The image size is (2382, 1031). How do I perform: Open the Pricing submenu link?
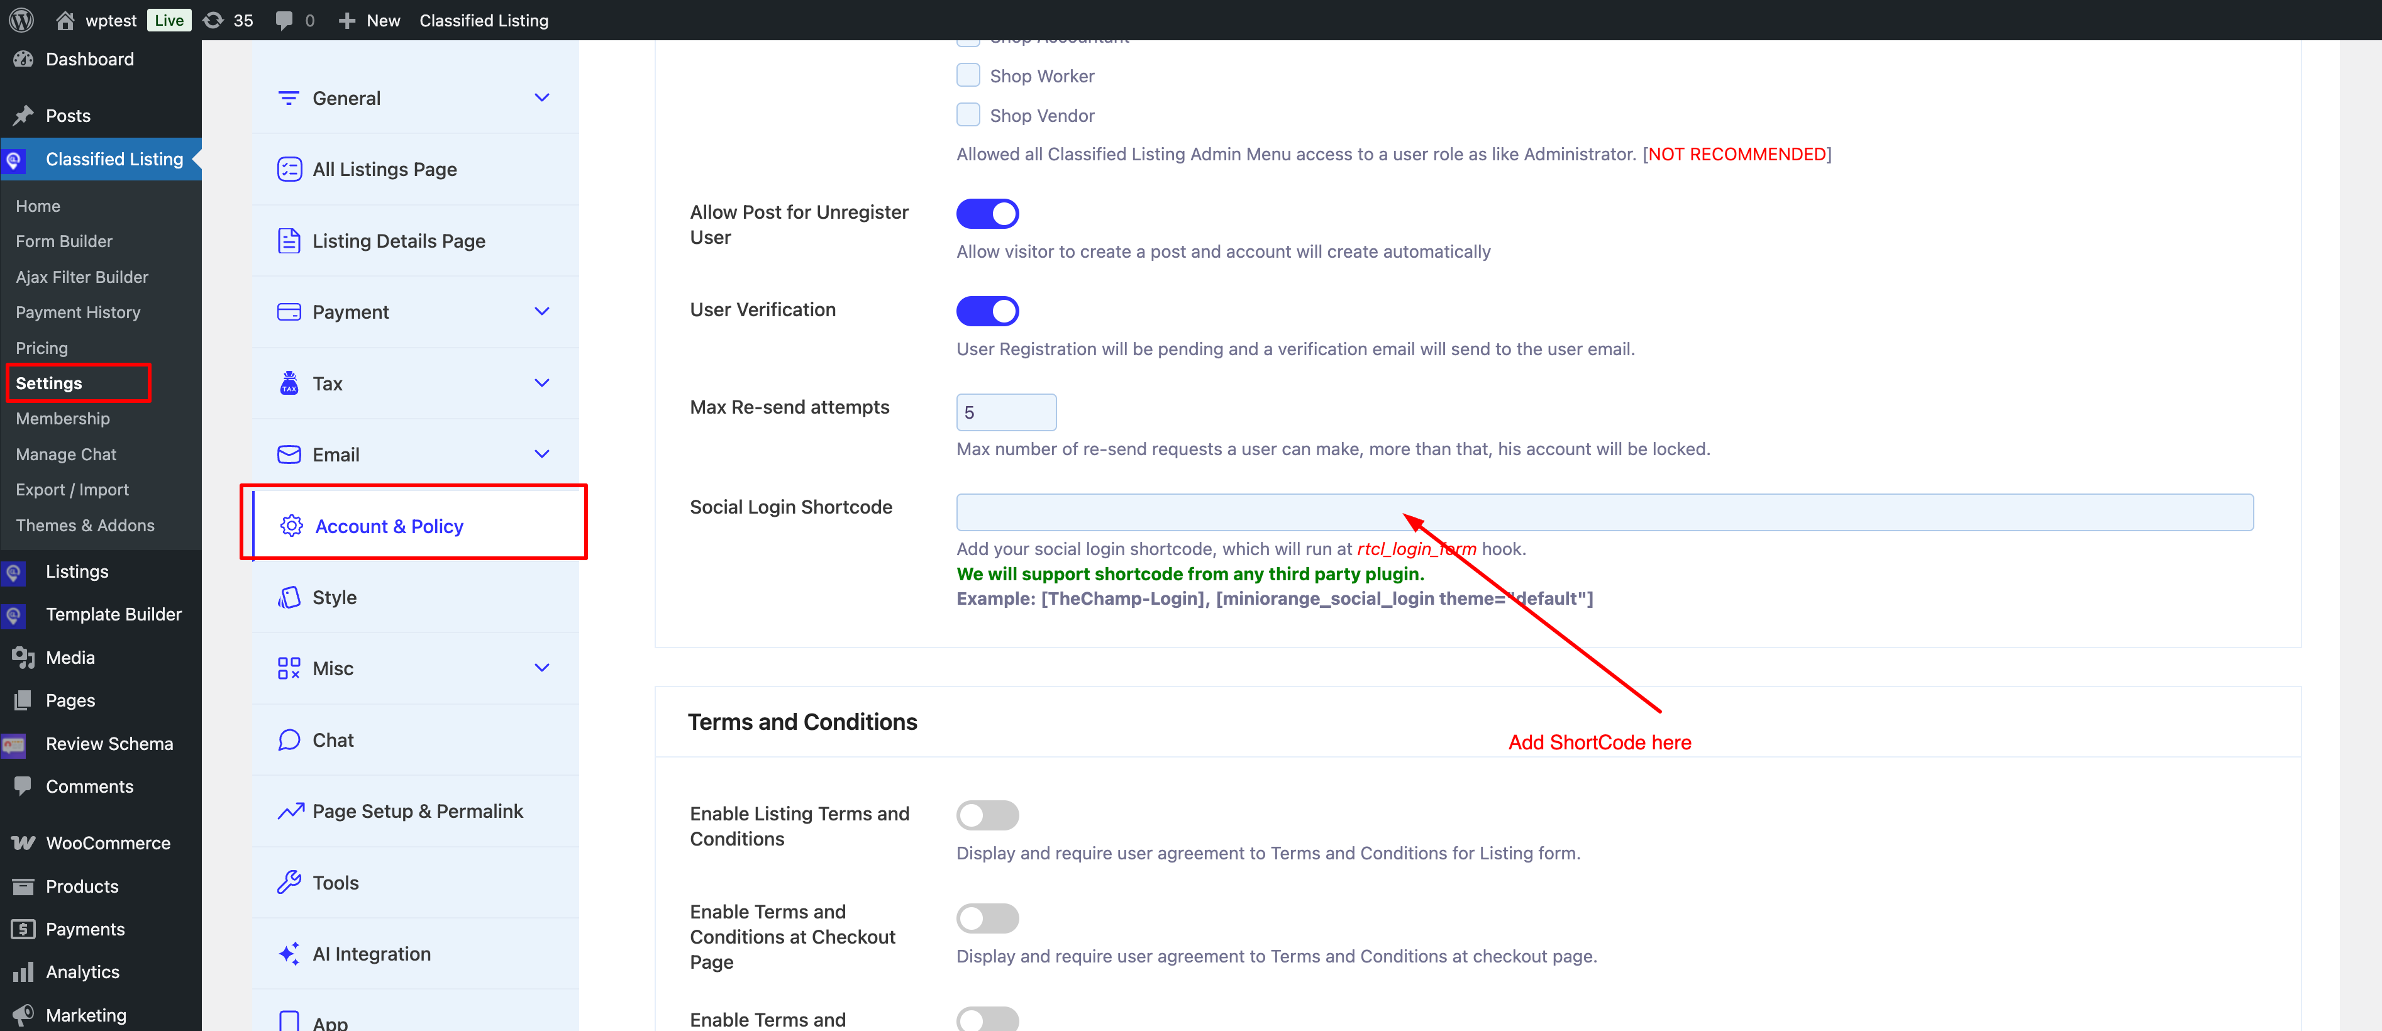(42, 348)
